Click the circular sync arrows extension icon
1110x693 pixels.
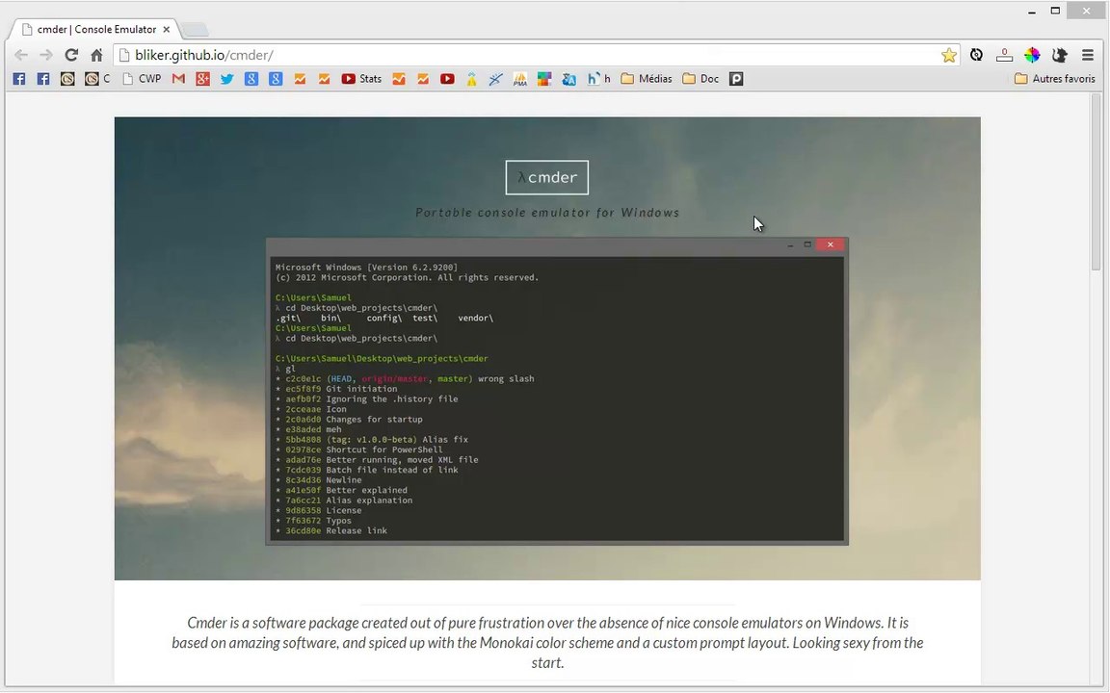977,55
